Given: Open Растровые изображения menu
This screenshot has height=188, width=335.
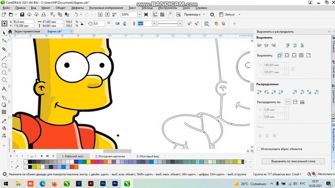Looking at the screenshot, I should pos(106,8).
